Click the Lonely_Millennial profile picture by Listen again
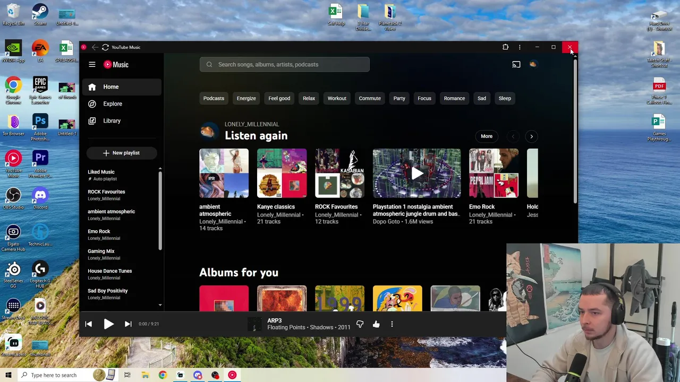Screen dimensions: 680x382 208,131
